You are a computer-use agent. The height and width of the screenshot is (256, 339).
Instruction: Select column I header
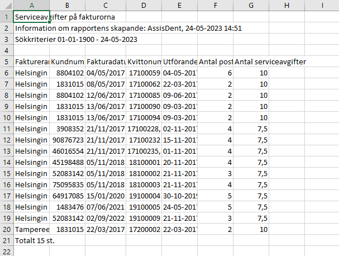point(322,5)
